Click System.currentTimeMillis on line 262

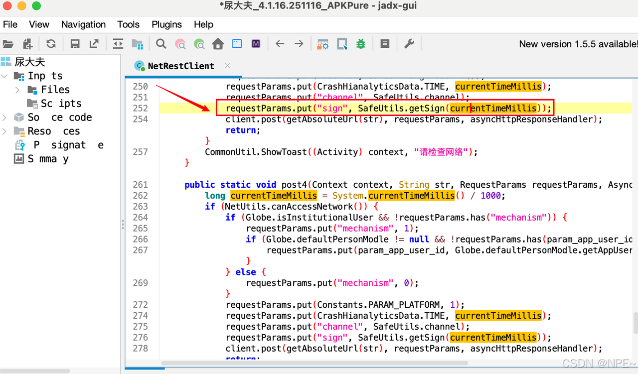point(393,196)
